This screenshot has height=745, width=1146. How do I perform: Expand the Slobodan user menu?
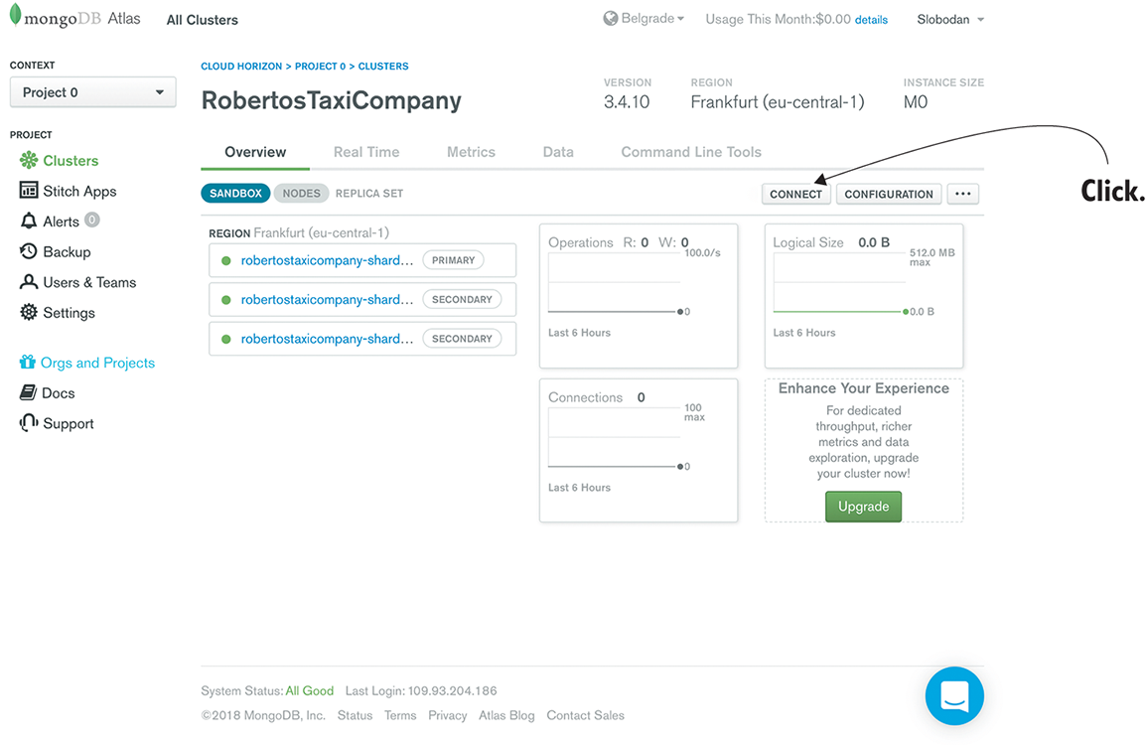(950, 20)
